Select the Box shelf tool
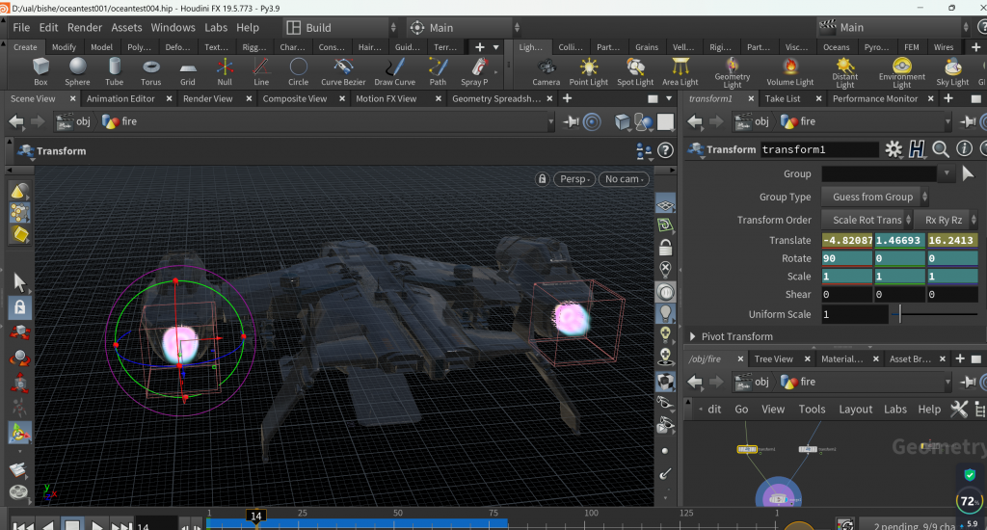This screenshot has width=987, height=530. point(40,71)
